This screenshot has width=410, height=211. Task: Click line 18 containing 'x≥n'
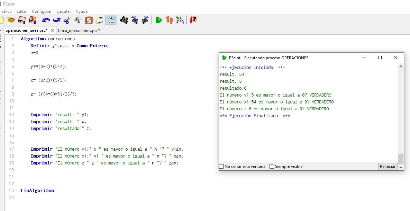(x=107, y=156)
